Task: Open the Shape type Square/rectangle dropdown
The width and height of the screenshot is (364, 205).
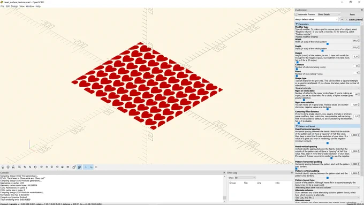Action: (327, 88)
